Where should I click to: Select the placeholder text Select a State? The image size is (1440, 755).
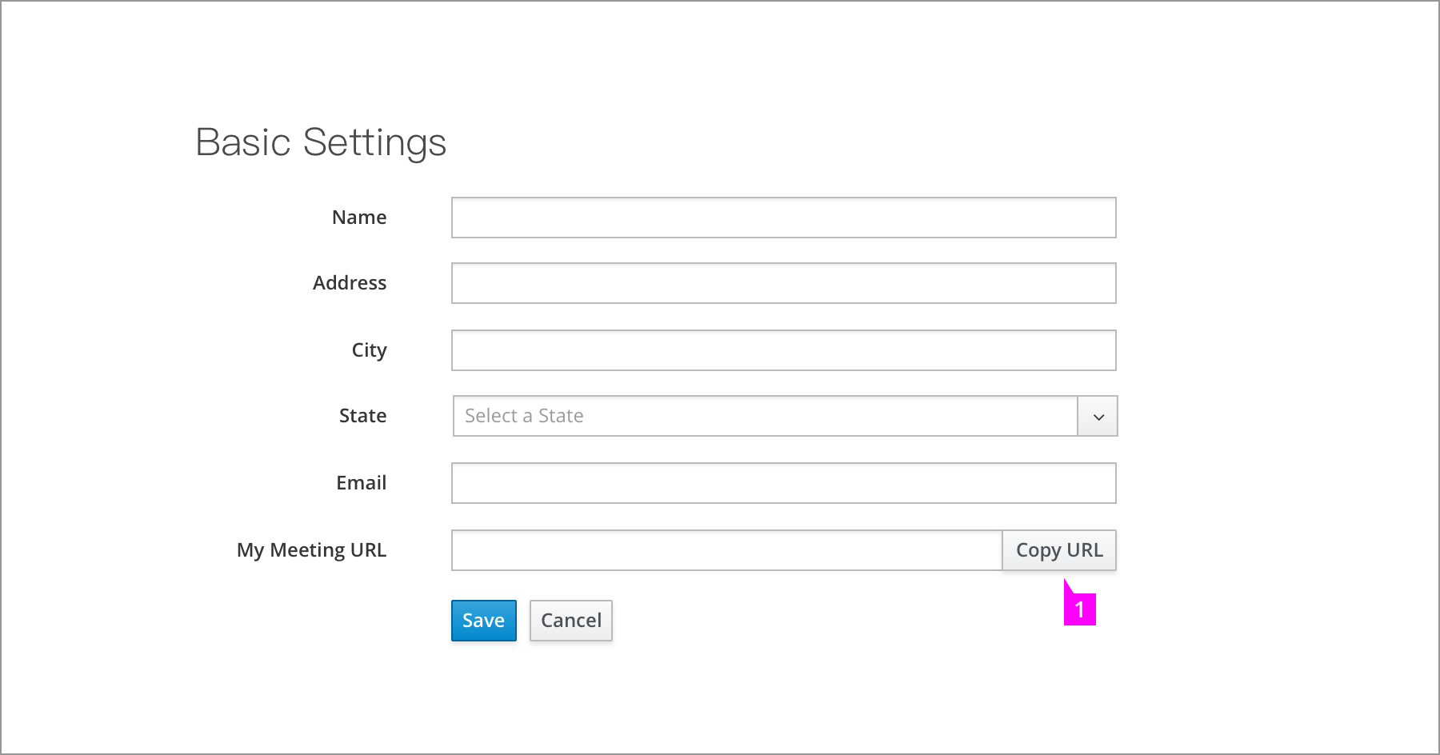coord(524,416)
